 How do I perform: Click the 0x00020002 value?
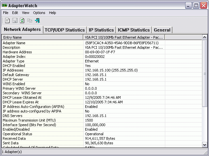(95, 57)
